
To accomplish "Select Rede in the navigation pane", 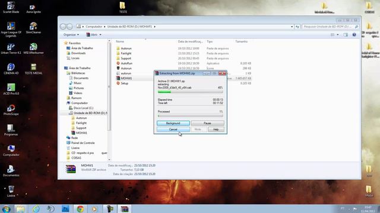I will point(74,138).
